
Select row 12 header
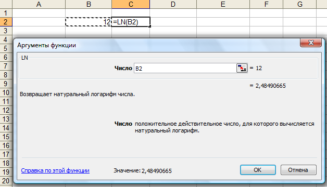(x=6, y=110)
